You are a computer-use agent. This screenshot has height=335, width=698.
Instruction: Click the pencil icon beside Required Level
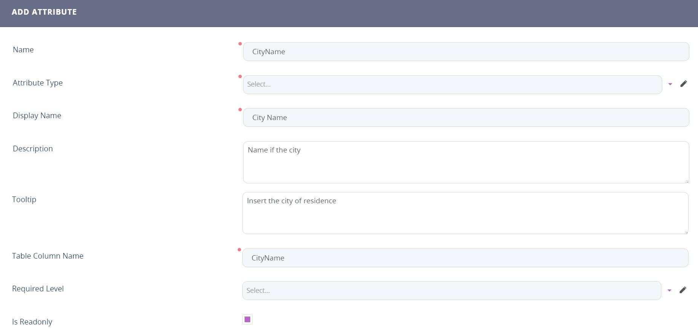(683, 290)
